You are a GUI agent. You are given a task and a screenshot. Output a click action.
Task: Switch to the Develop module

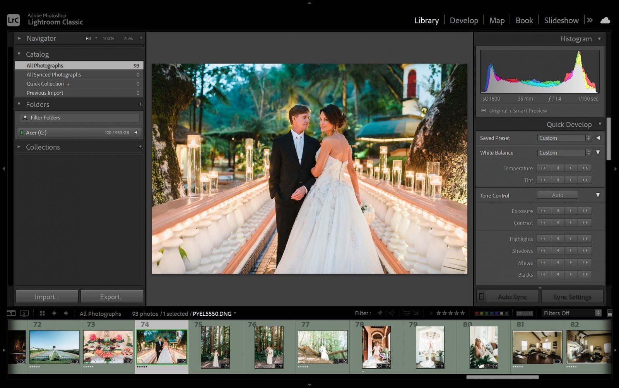coord(464,20)
